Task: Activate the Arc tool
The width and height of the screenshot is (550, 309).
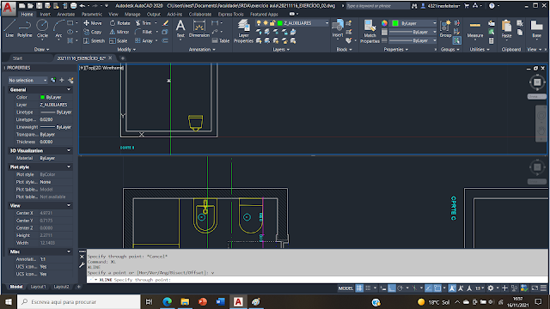Action: pos(58,28)
